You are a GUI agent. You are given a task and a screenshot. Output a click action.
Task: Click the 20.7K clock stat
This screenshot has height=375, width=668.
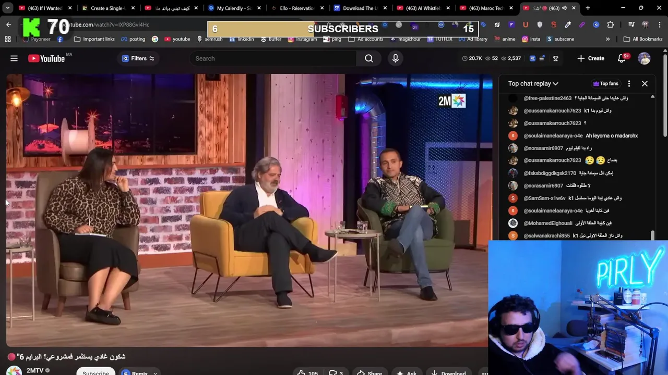pos(472,58)
